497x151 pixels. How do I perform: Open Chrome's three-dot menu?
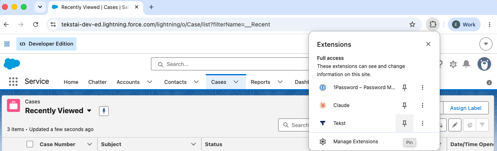(490, 24)
